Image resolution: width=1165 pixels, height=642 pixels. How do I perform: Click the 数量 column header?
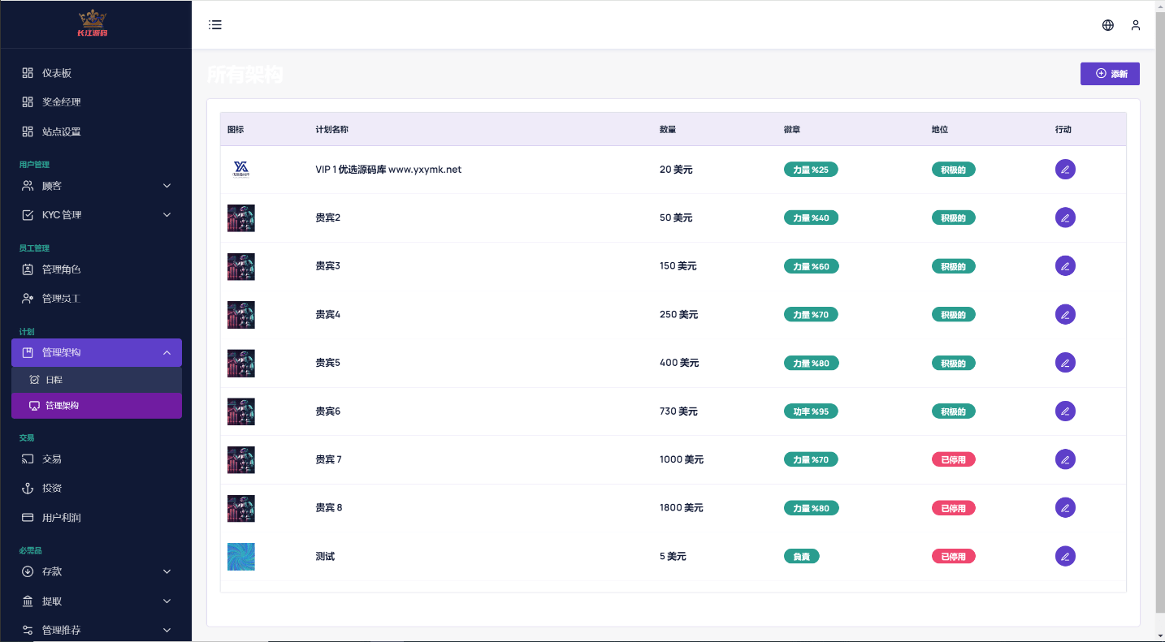[668, 129]
